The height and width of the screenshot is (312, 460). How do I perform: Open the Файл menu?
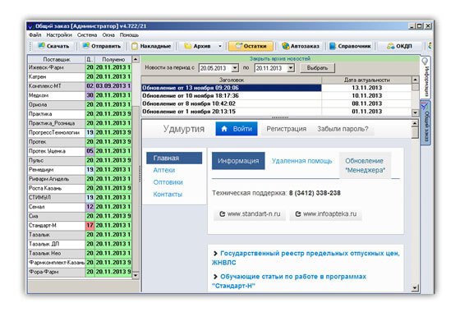pyautogui.click(x=34, y=34)
